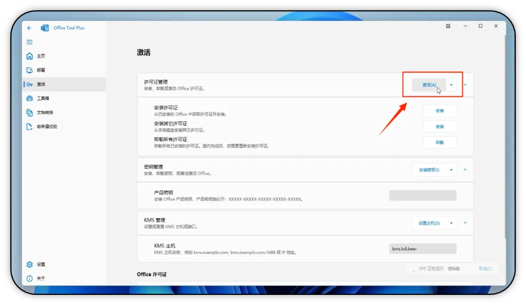Screen dimensions: 526x305
Task: Click the vertical scrollbar on the right
Action: [x=505, y=137]
